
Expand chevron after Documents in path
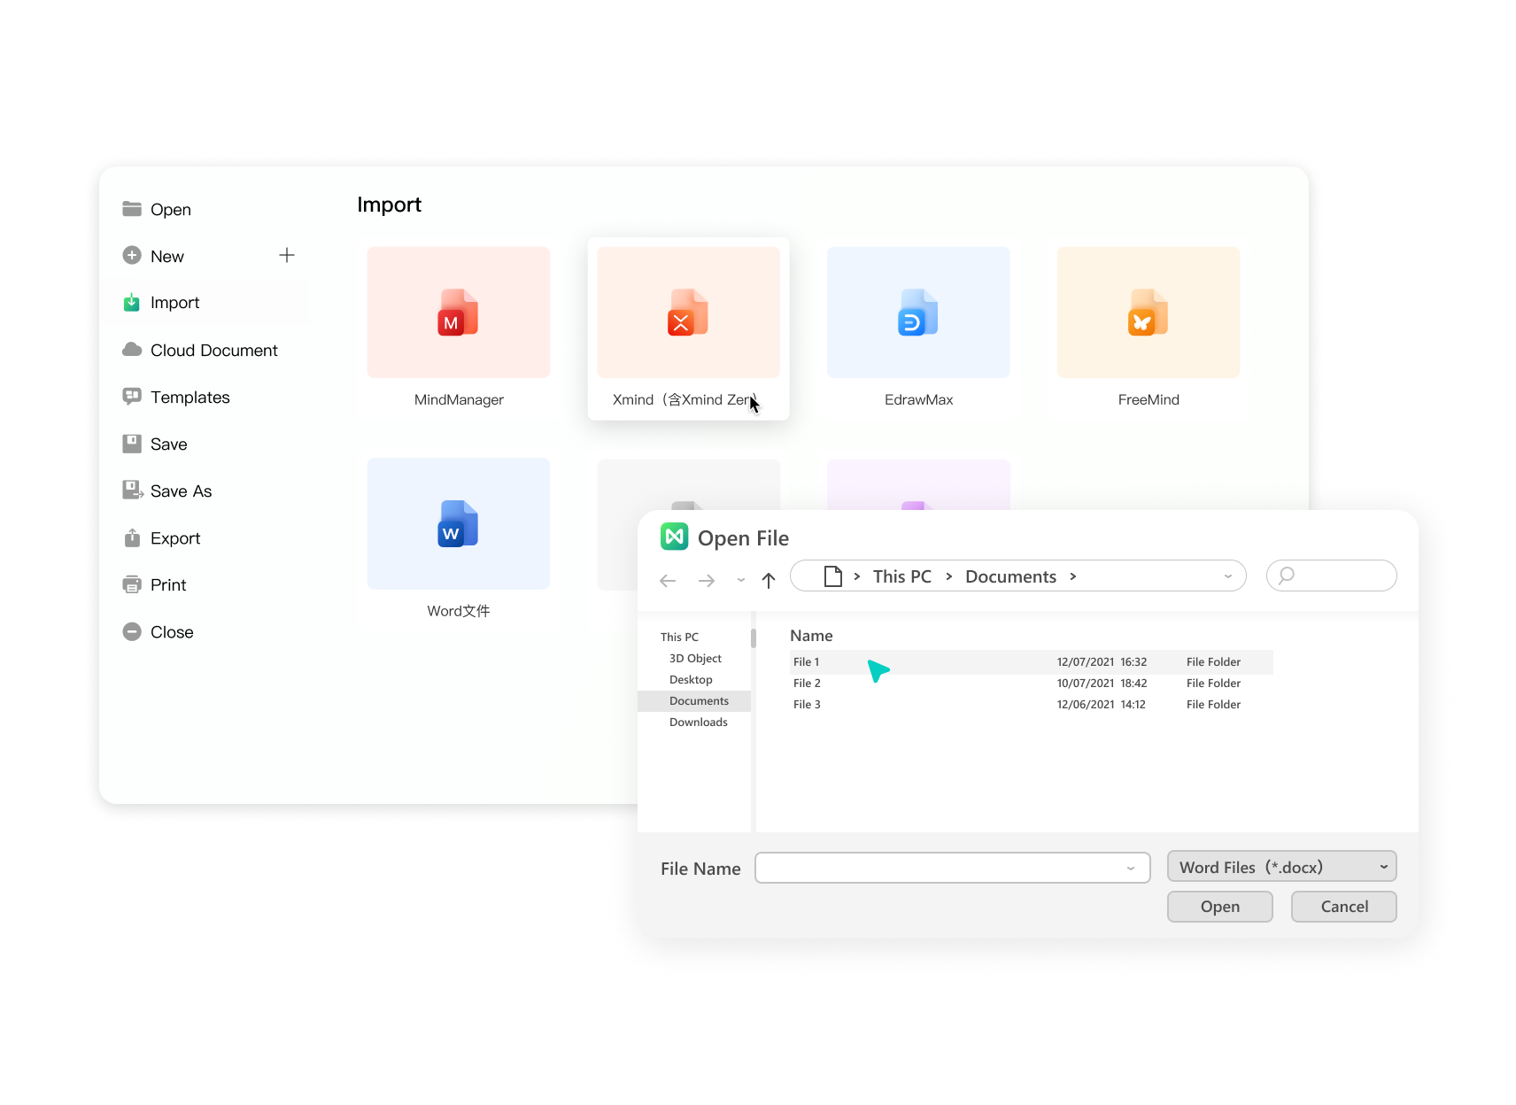1073,576
